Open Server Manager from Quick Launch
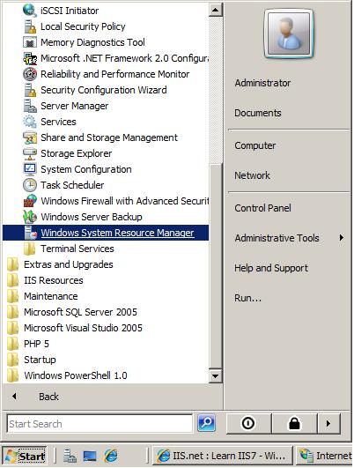354x468 pixels. tap(70, 456)
